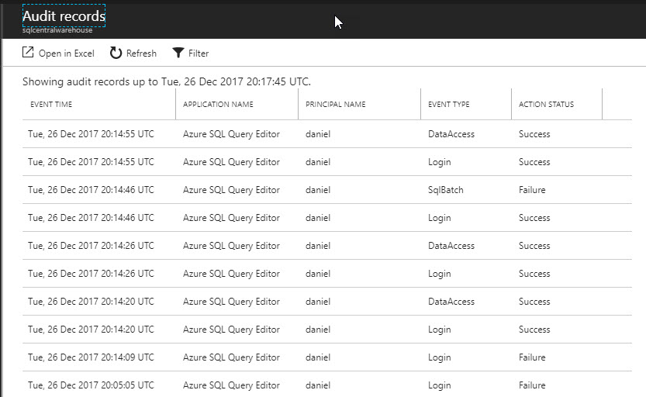Click the APPLICATION NAME column header

[218, 105]
